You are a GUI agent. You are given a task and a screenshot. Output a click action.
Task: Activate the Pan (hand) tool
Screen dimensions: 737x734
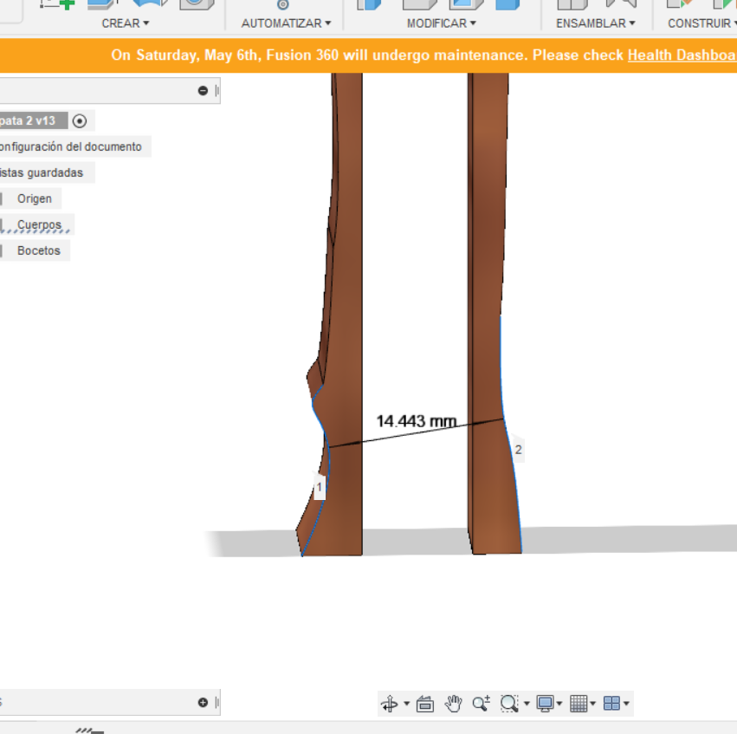tap(453, 703)
